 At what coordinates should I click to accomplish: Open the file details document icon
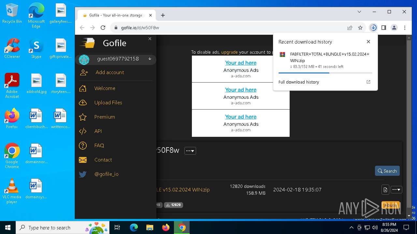385,190
